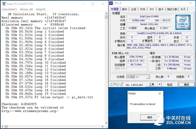196x129 pixels.
Task: Click the scroll down arrow in Super PI
Action: coord(106,123)
